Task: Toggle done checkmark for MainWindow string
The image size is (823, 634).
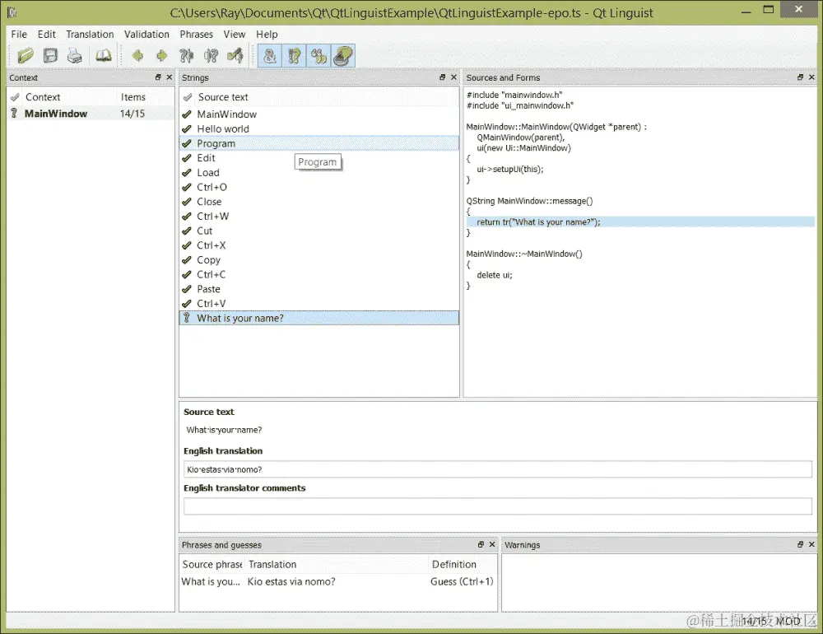Action: pos(186,114)
